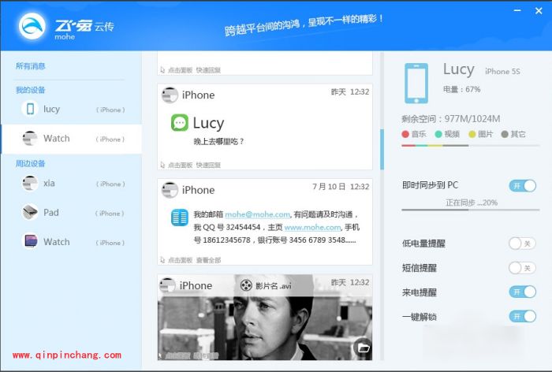Enable the 短信提醒 switch
552x372 pixels.
[522, 268]
